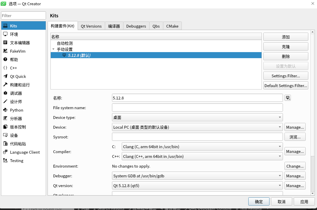Select the 5.12.8 (默认) kit row
317x210 pixels.
[x=156, y=55]
